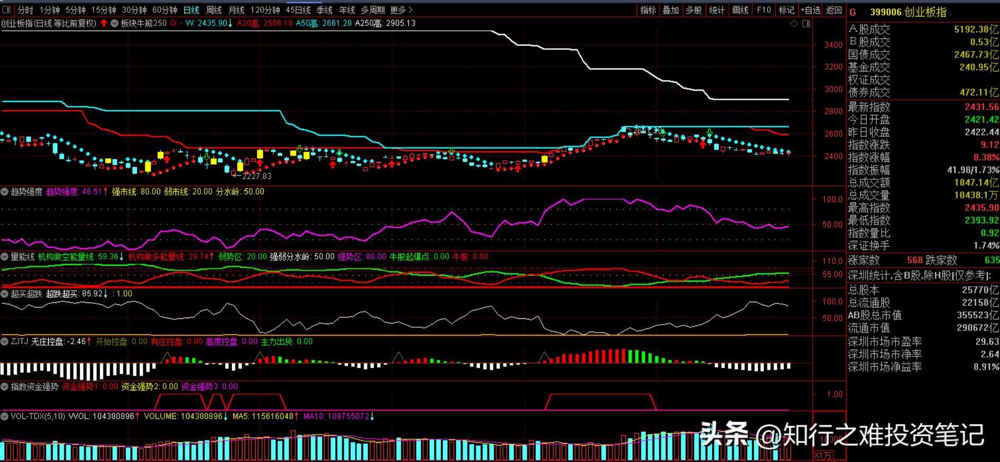Viewport: 1000px width, 462px height.
Task: Select the 60分钟 period tab
Action: click(164, 10)
